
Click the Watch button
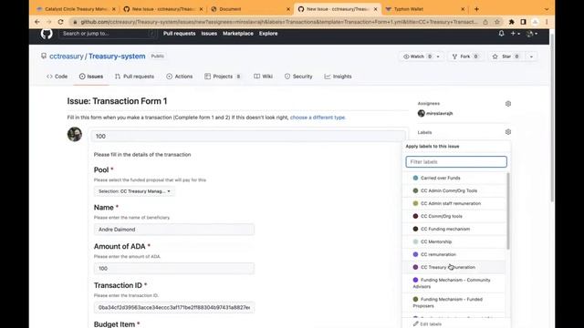coord(418,56)
